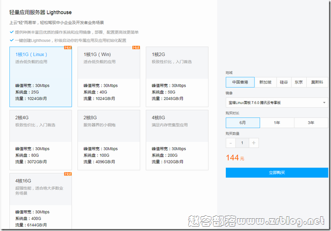Image resolution: width=331 pixels, height=231 pixels.
Task: Decrease purchase quantity with minus button
Action: 231,143
